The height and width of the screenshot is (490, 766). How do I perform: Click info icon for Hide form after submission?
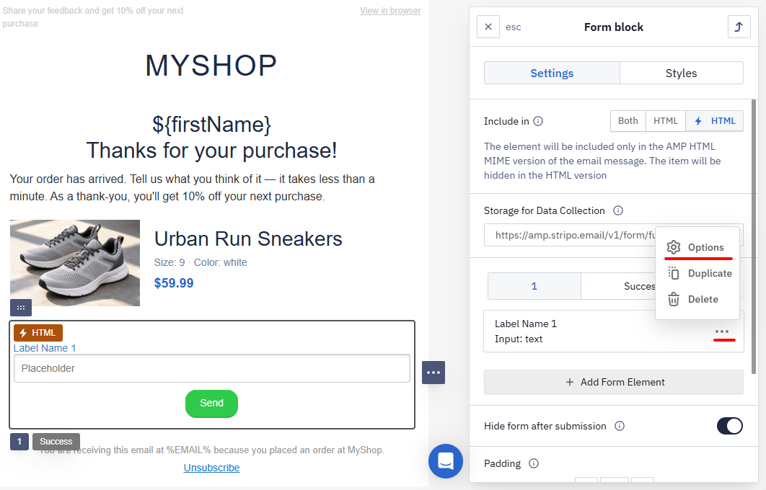click(x=620, y=426)
